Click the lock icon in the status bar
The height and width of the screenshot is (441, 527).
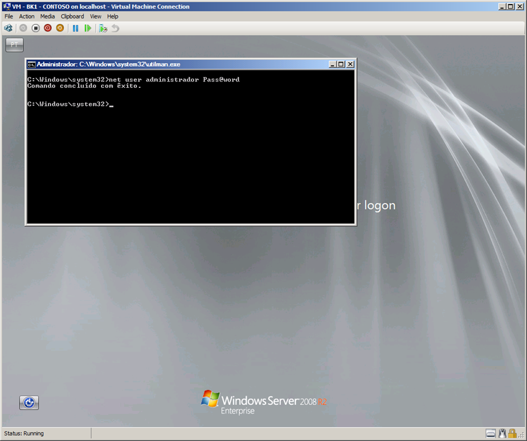[511, 434]
